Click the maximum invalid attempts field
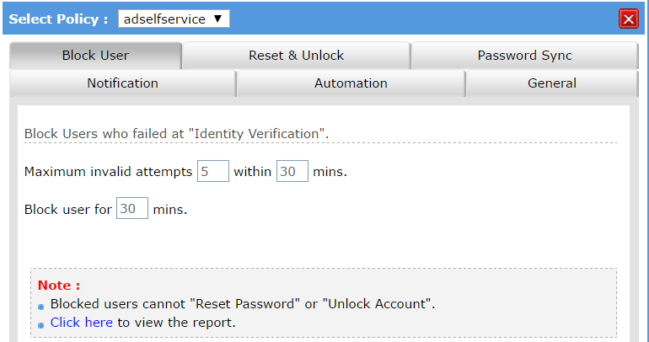 tap(213, 172)
